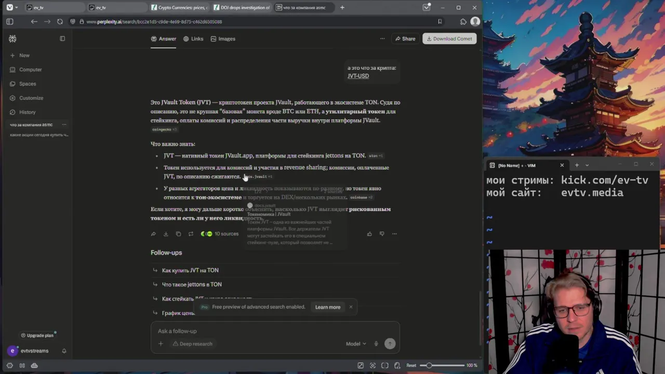Open History in the sidebar
This screenshot has height=374, width=665.
22,112
